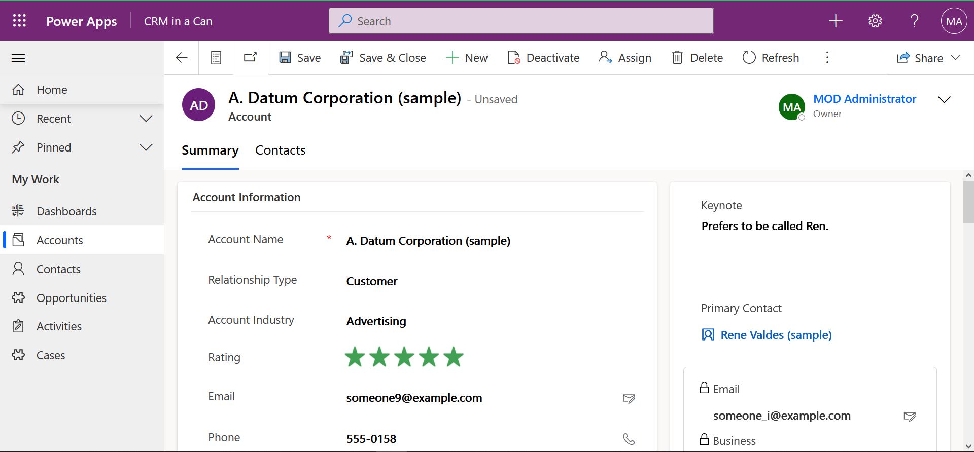Open the MA user account avatar

tap(954, 21)
